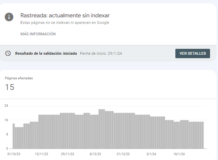Click the 8/12/23 date on the chart axis
Viewport: 218px width, 160px height.
click(x=95, y=154)
